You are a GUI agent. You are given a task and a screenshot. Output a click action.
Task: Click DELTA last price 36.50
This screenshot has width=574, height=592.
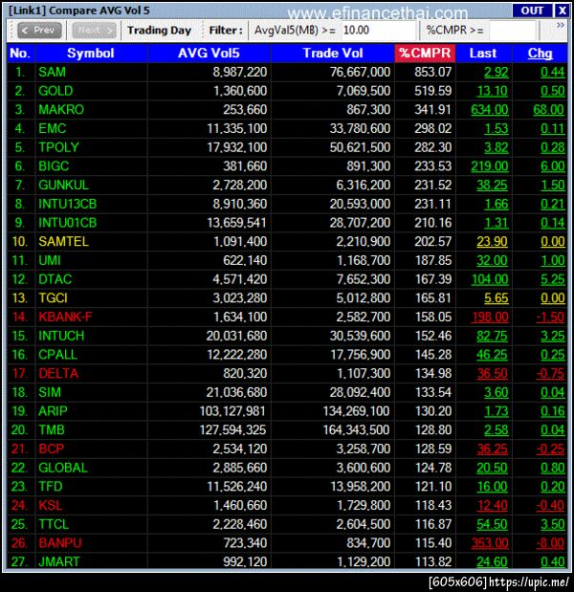tap(492, 374)
